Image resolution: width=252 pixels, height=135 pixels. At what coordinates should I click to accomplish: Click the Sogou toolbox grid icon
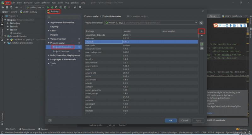click(x=245, y=26)
